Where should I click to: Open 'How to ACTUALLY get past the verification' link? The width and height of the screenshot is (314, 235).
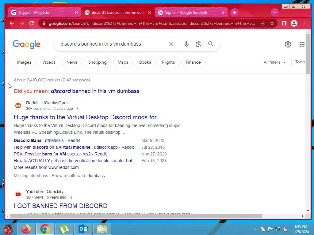[75, 161]
